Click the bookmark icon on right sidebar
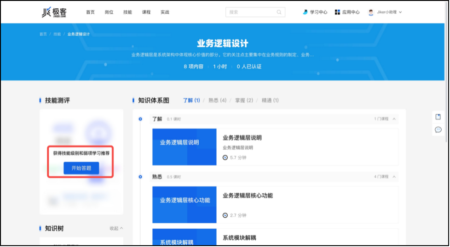This screenshot has height=247, width=450. pyautogui.click(x=438, y=117)
